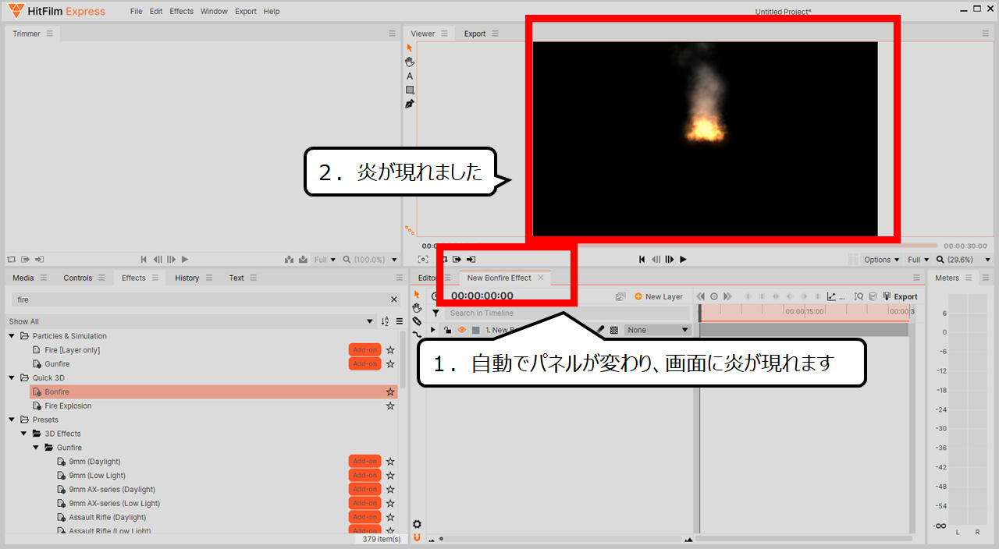Clear the fire search with X

point(394,299)
